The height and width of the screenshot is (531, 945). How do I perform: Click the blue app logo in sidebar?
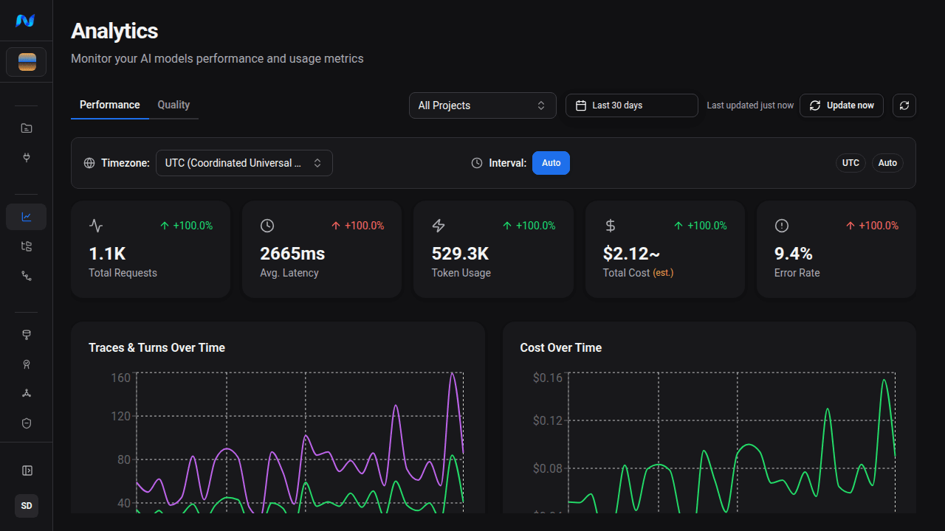point(26,21)
